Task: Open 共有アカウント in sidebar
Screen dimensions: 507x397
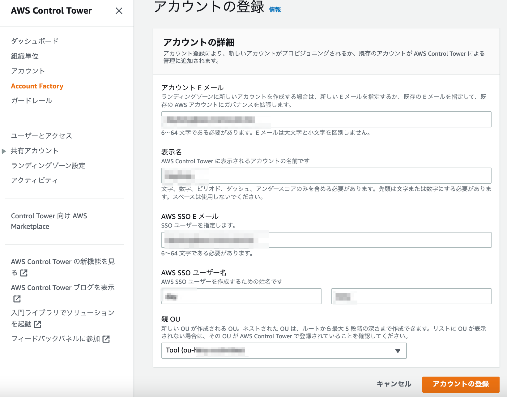Action: [x=35, y=151]
